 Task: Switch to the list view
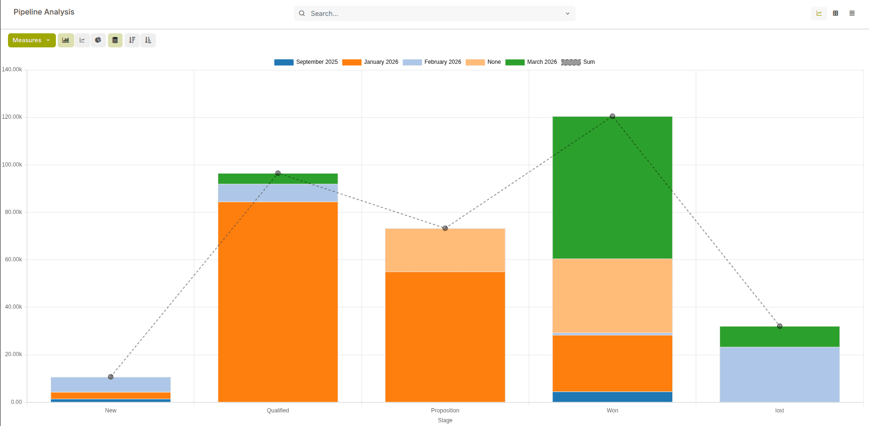[x=852, y=13]
